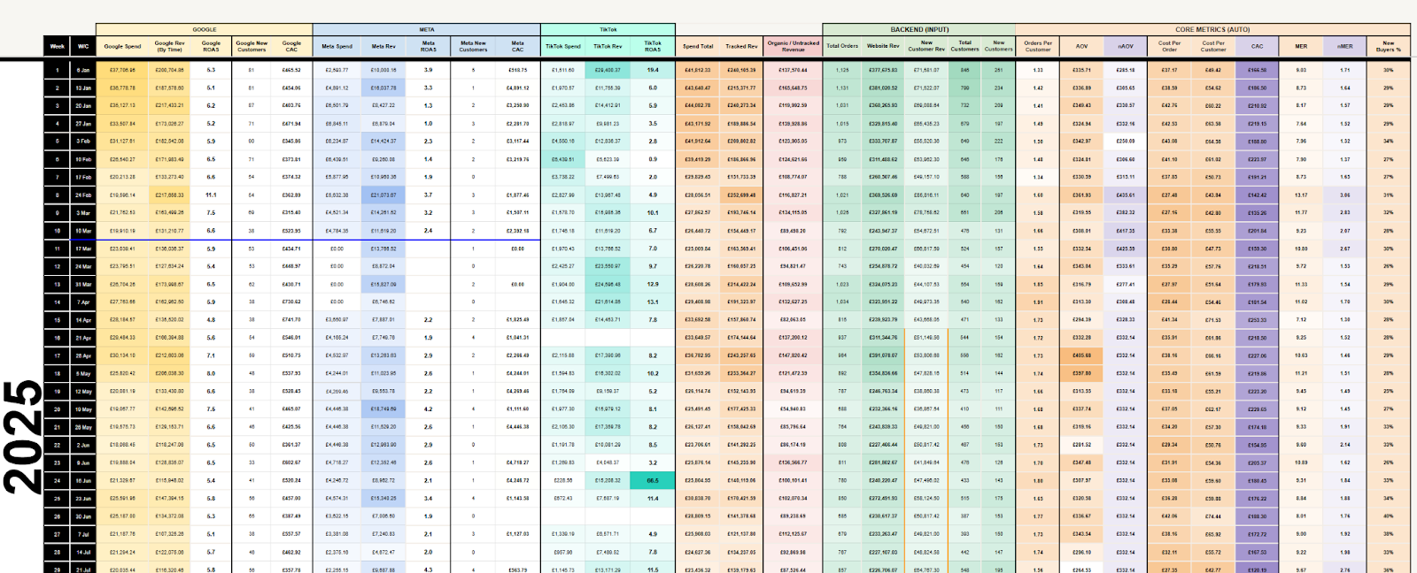The image size is (1417, 573).
Task: Click the W/C column header
Action: (x=83, y=46)
